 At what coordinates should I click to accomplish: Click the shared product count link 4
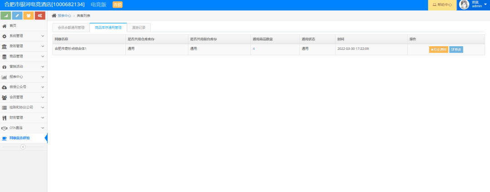coord(254,49)
